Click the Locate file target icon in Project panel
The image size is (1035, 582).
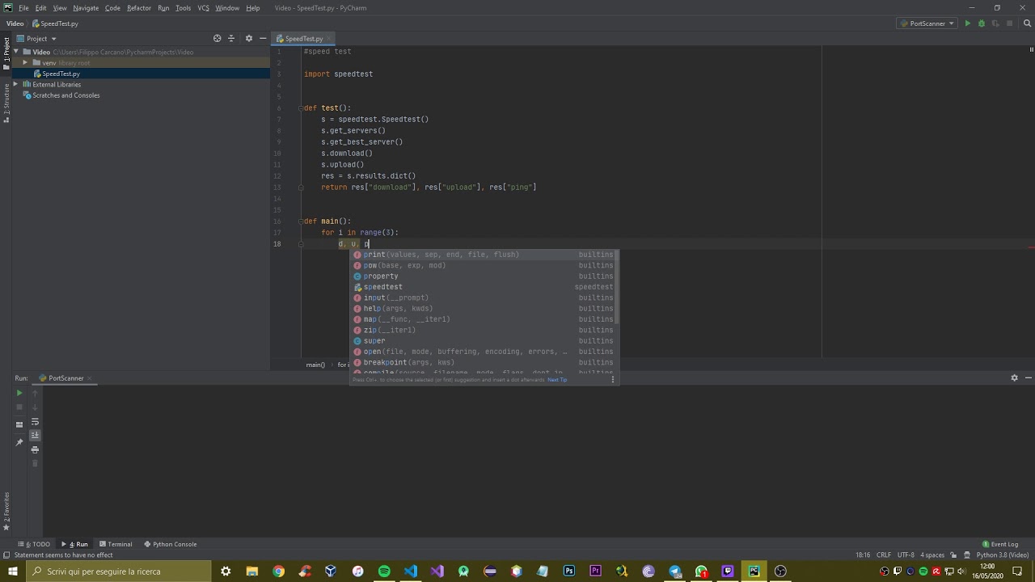217,38
